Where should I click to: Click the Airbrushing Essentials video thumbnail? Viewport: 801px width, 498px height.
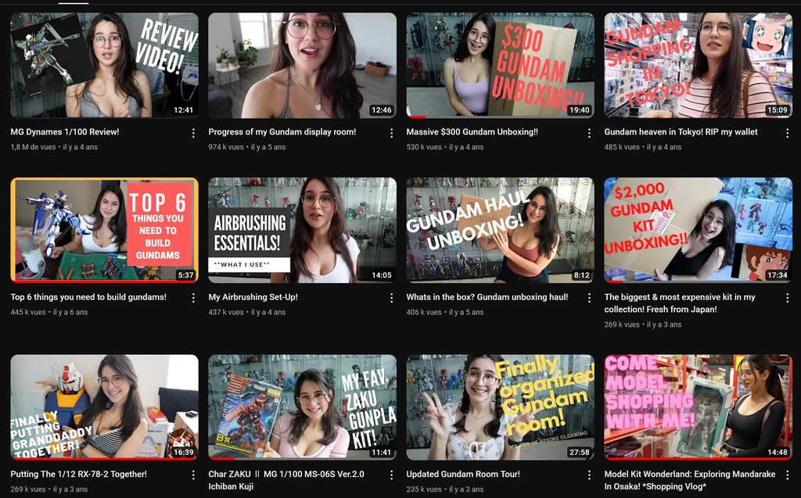(302, 230)
